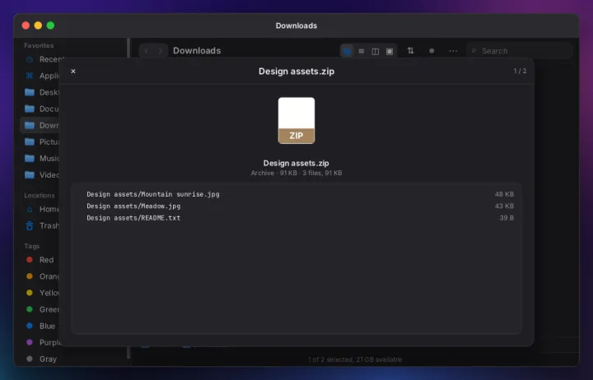Click the Design assets.zip preview header title
Image resolution: width=593 pixels, height=380 pixels.
[x=296, y=72]
